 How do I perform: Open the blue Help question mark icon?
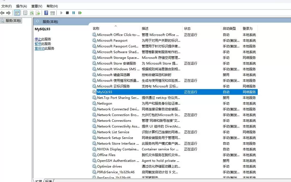pyautogui.click(x=46, y=13)
